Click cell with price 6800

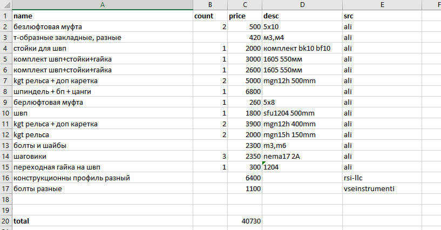[245, 91]
